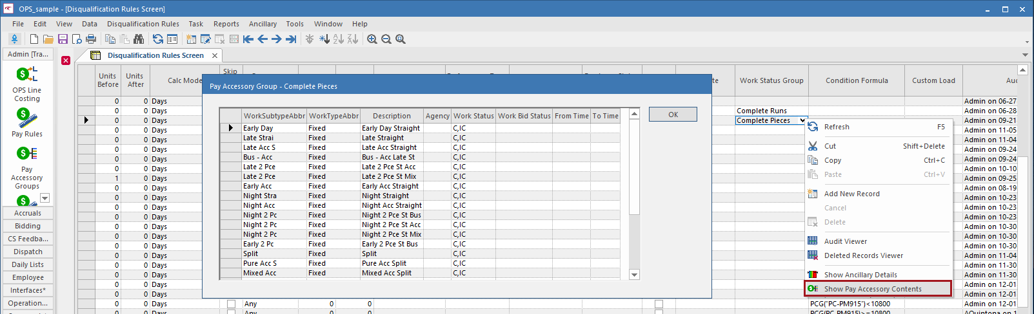Open the File menu
1034x314 pixels.
[x=18, y=24]
